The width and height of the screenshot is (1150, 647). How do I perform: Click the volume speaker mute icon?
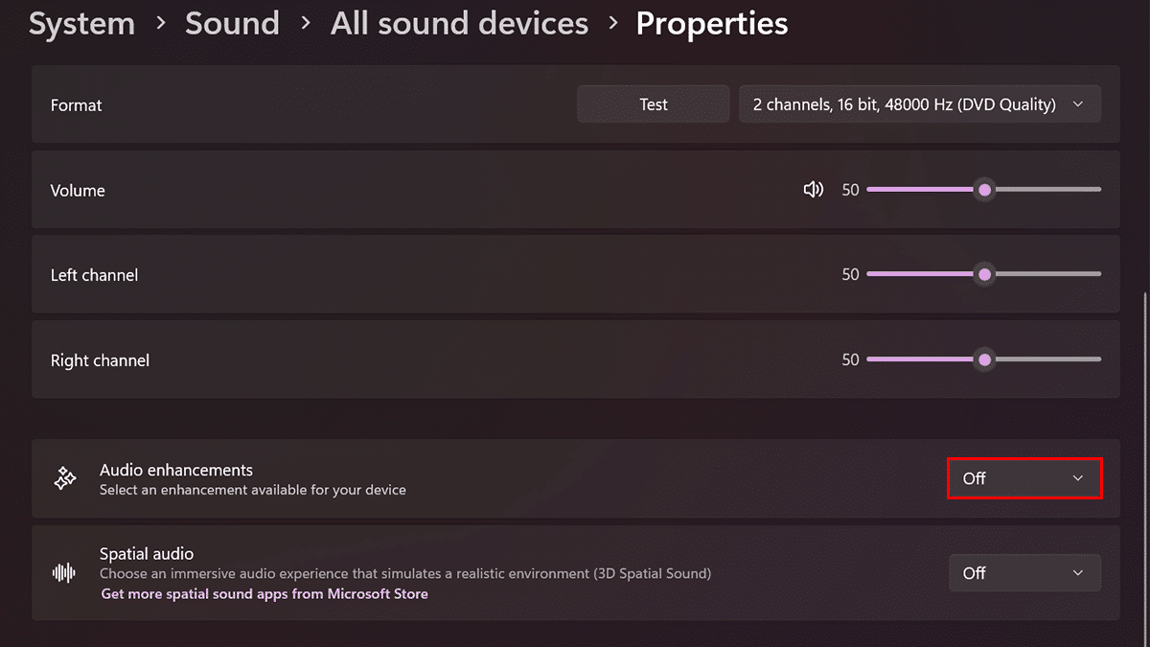coord(813,190)
